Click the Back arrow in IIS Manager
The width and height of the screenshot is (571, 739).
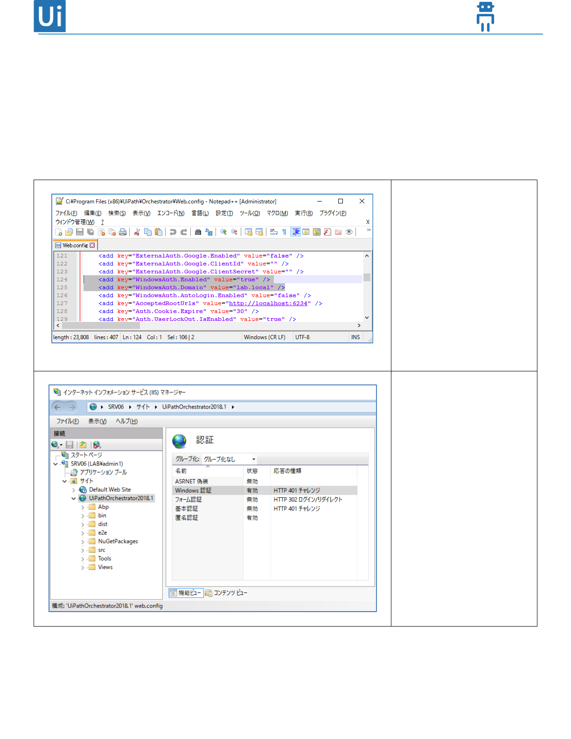tap(57, 407)
